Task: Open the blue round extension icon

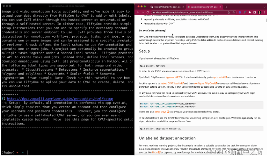Action: pos(240,12)
